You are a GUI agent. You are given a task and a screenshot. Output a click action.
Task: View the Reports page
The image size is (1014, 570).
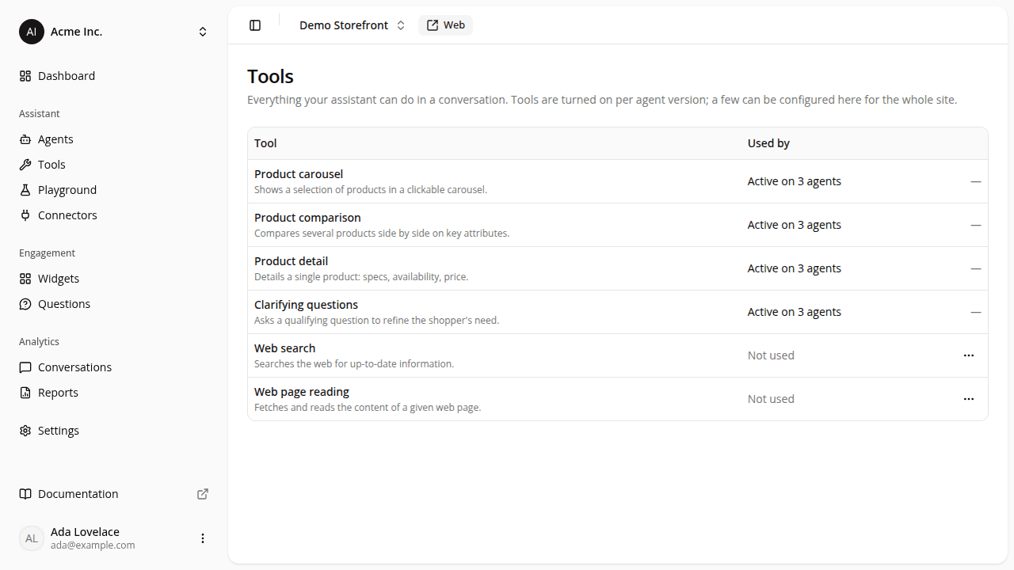[114, 393]
